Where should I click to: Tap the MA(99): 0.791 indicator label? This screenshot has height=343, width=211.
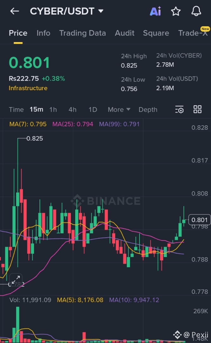(119, 124)
